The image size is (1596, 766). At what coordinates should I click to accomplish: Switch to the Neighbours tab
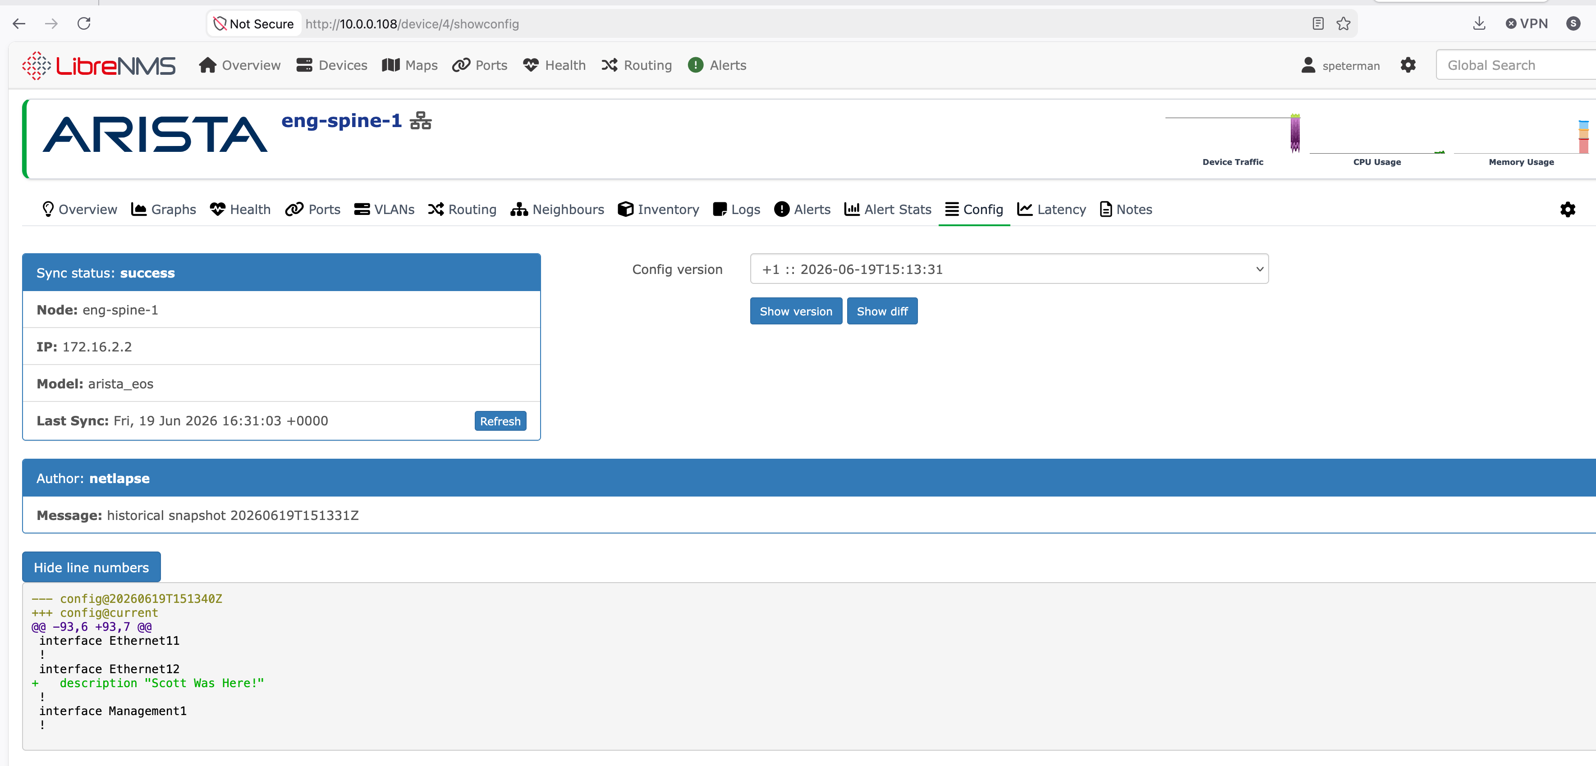tap(557, 210)
